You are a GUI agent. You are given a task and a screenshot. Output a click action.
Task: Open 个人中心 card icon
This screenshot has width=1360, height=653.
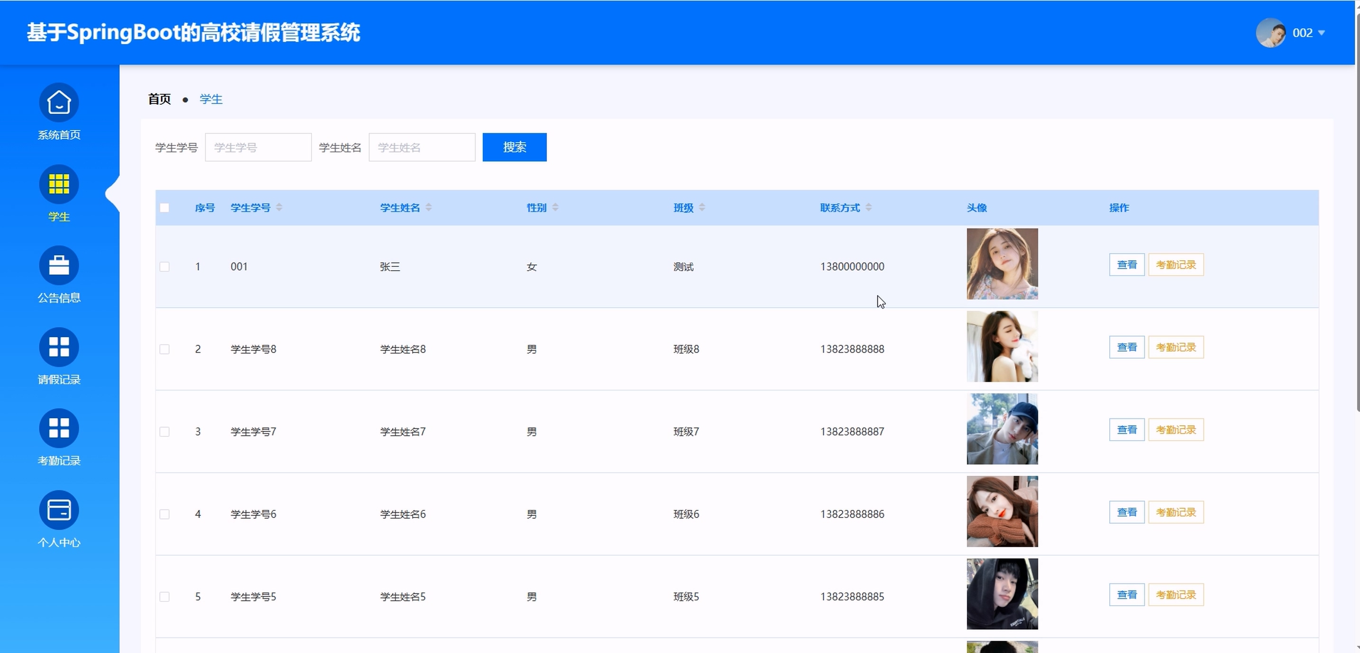coord(59,510)
